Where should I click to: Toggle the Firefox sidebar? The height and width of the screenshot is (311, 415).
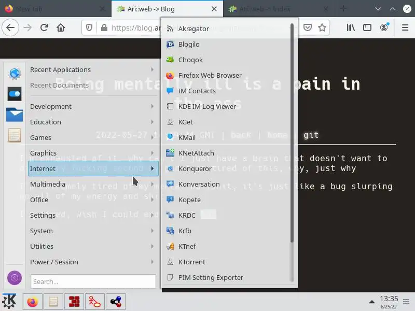367,27
